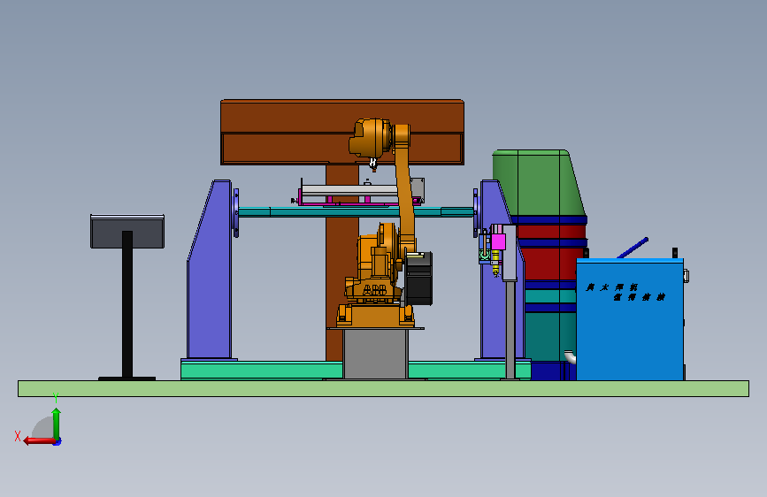This screenshot has height=497, width=767.
Task: Click the red X axis arrow on triad
Action: pyautogui.click(x=39, y=440)
